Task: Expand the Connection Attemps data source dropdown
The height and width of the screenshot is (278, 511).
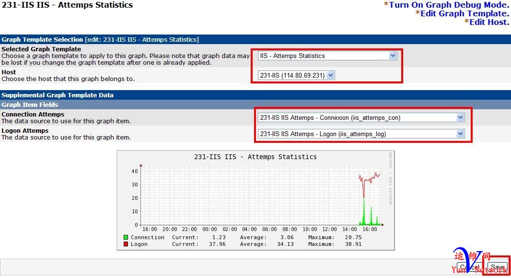Action: 361,117
